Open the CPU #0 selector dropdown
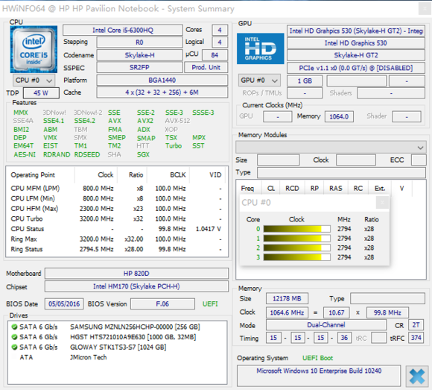This screenshot has width=432, height=390. click(34, 81)
